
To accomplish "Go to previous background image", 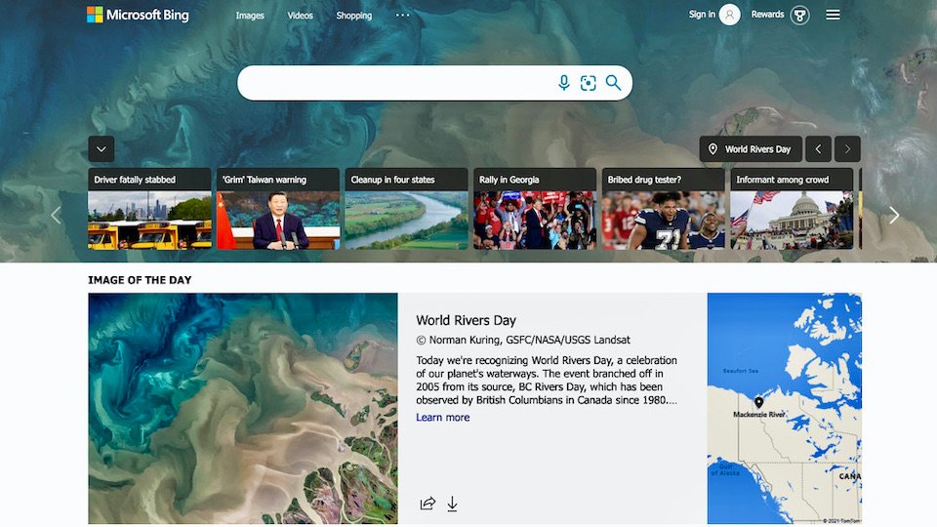I will tap(818, 149).
